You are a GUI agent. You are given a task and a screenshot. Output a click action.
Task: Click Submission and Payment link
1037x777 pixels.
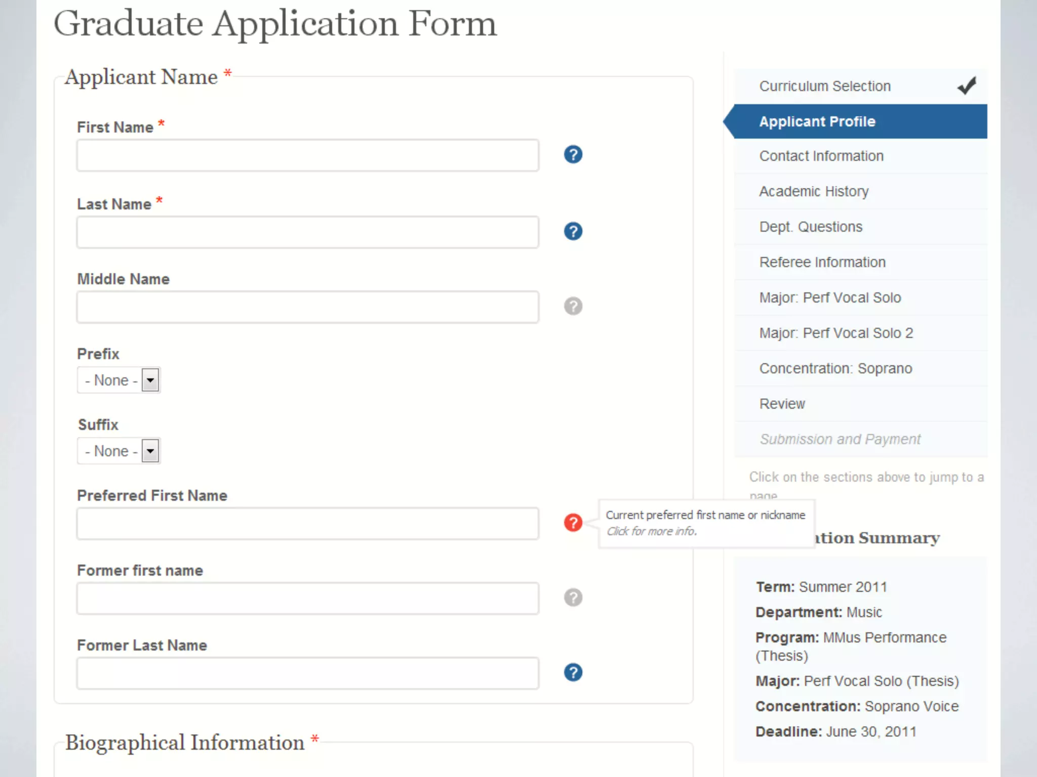coord(840,439)
